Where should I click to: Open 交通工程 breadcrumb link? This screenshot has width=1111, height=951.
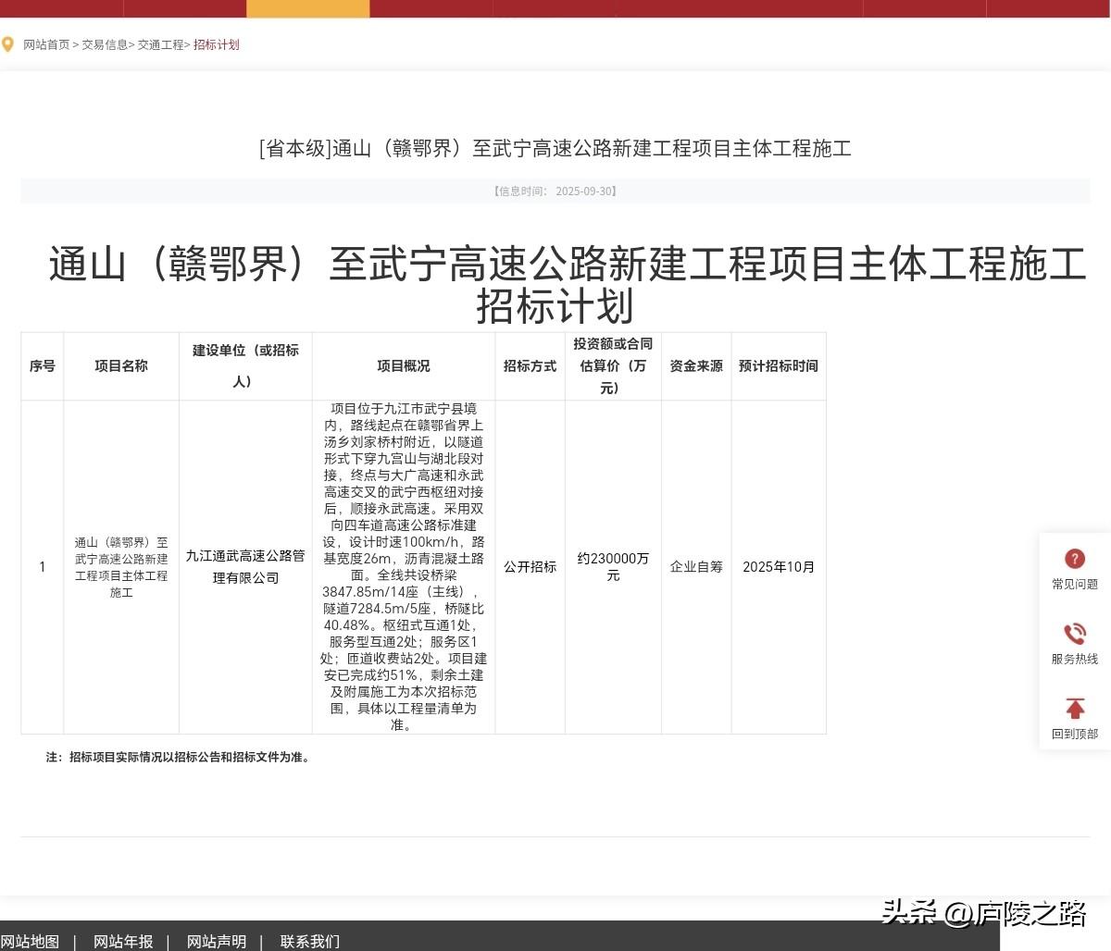point(161,44)
